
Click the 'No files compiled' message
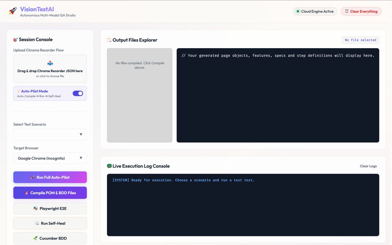pos(140,65)
